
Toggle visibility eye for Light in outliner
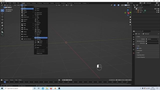pos(157,12)
